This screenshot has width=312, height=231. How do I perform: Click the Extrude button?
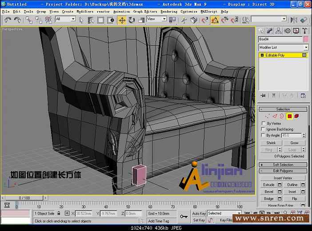coord(269,185)
